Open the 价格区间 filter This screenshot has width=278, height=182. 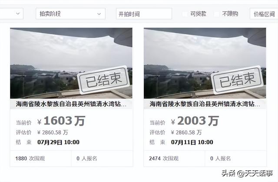pyautogui.click(x=264, y=13)
